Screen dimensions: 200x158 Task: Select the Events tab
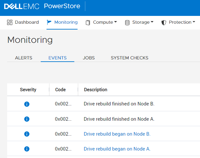click(x=58, y=58)
